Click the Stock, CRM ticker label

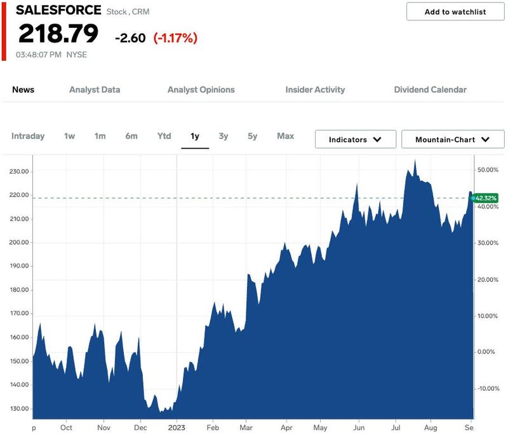pos(128,11)
